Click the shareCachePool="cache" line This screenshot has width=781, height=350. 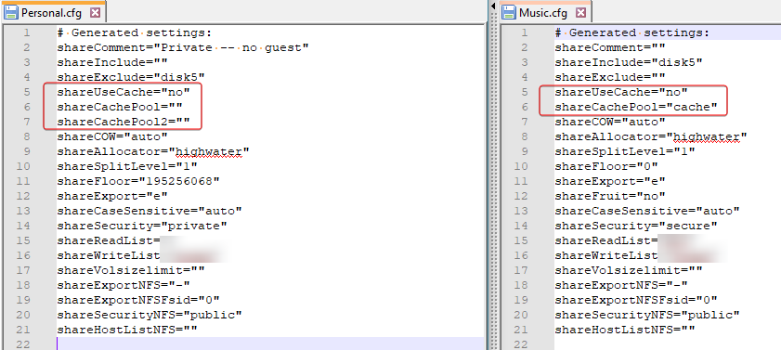(635, 107)
